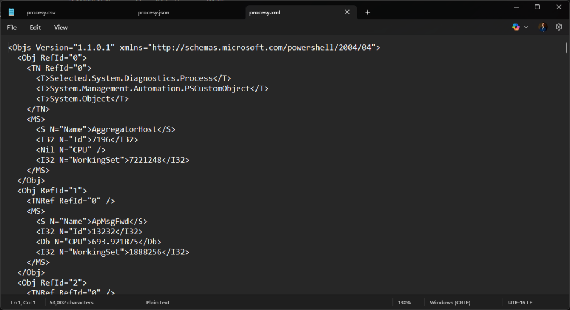Image resolution: width=570 pixels, height=310 pixels.
Task: Click the line Obj RefId="1"
Action: point(52,191)
